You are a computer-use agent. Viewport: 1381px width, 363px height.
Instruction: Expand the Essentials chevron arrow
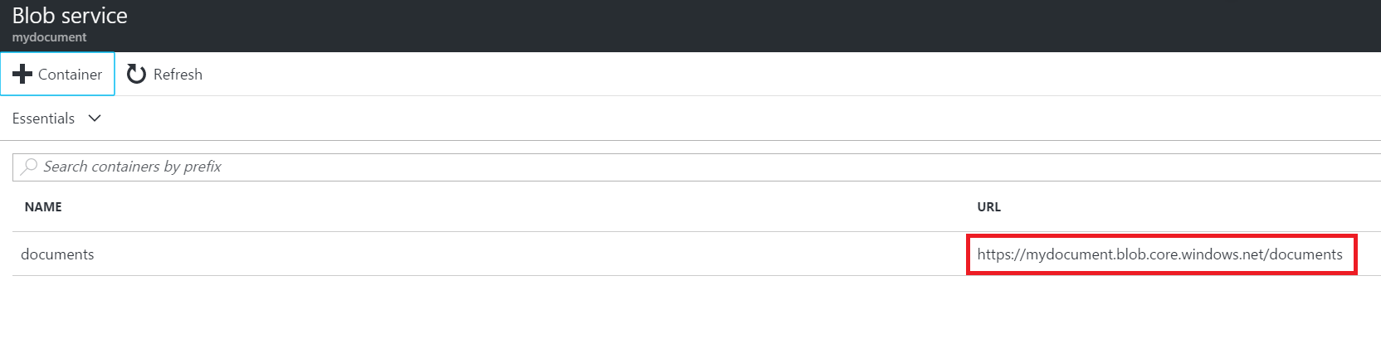coord(95,119)
